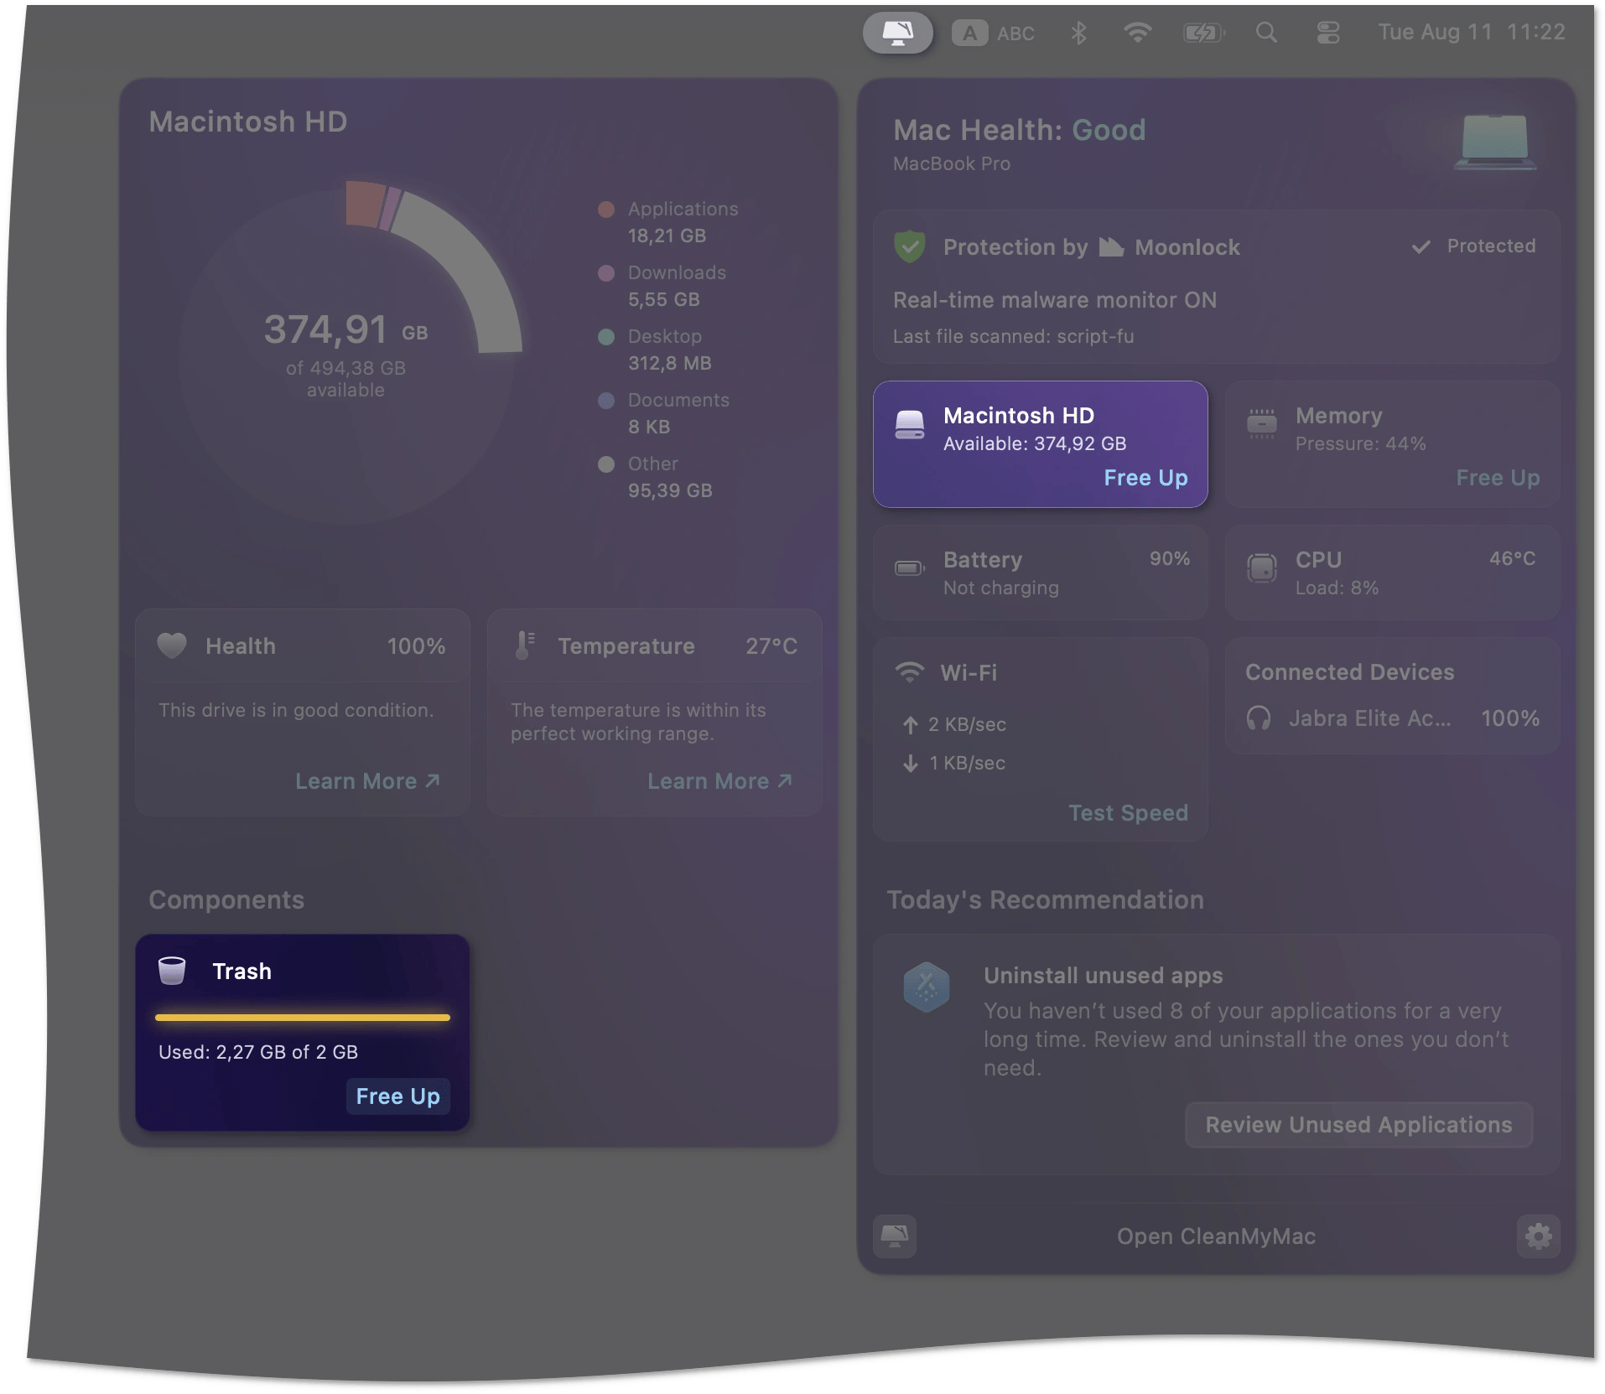Click the CleanMyMac icon at bottom left

pyautogui.click(x=895, y=1236)
